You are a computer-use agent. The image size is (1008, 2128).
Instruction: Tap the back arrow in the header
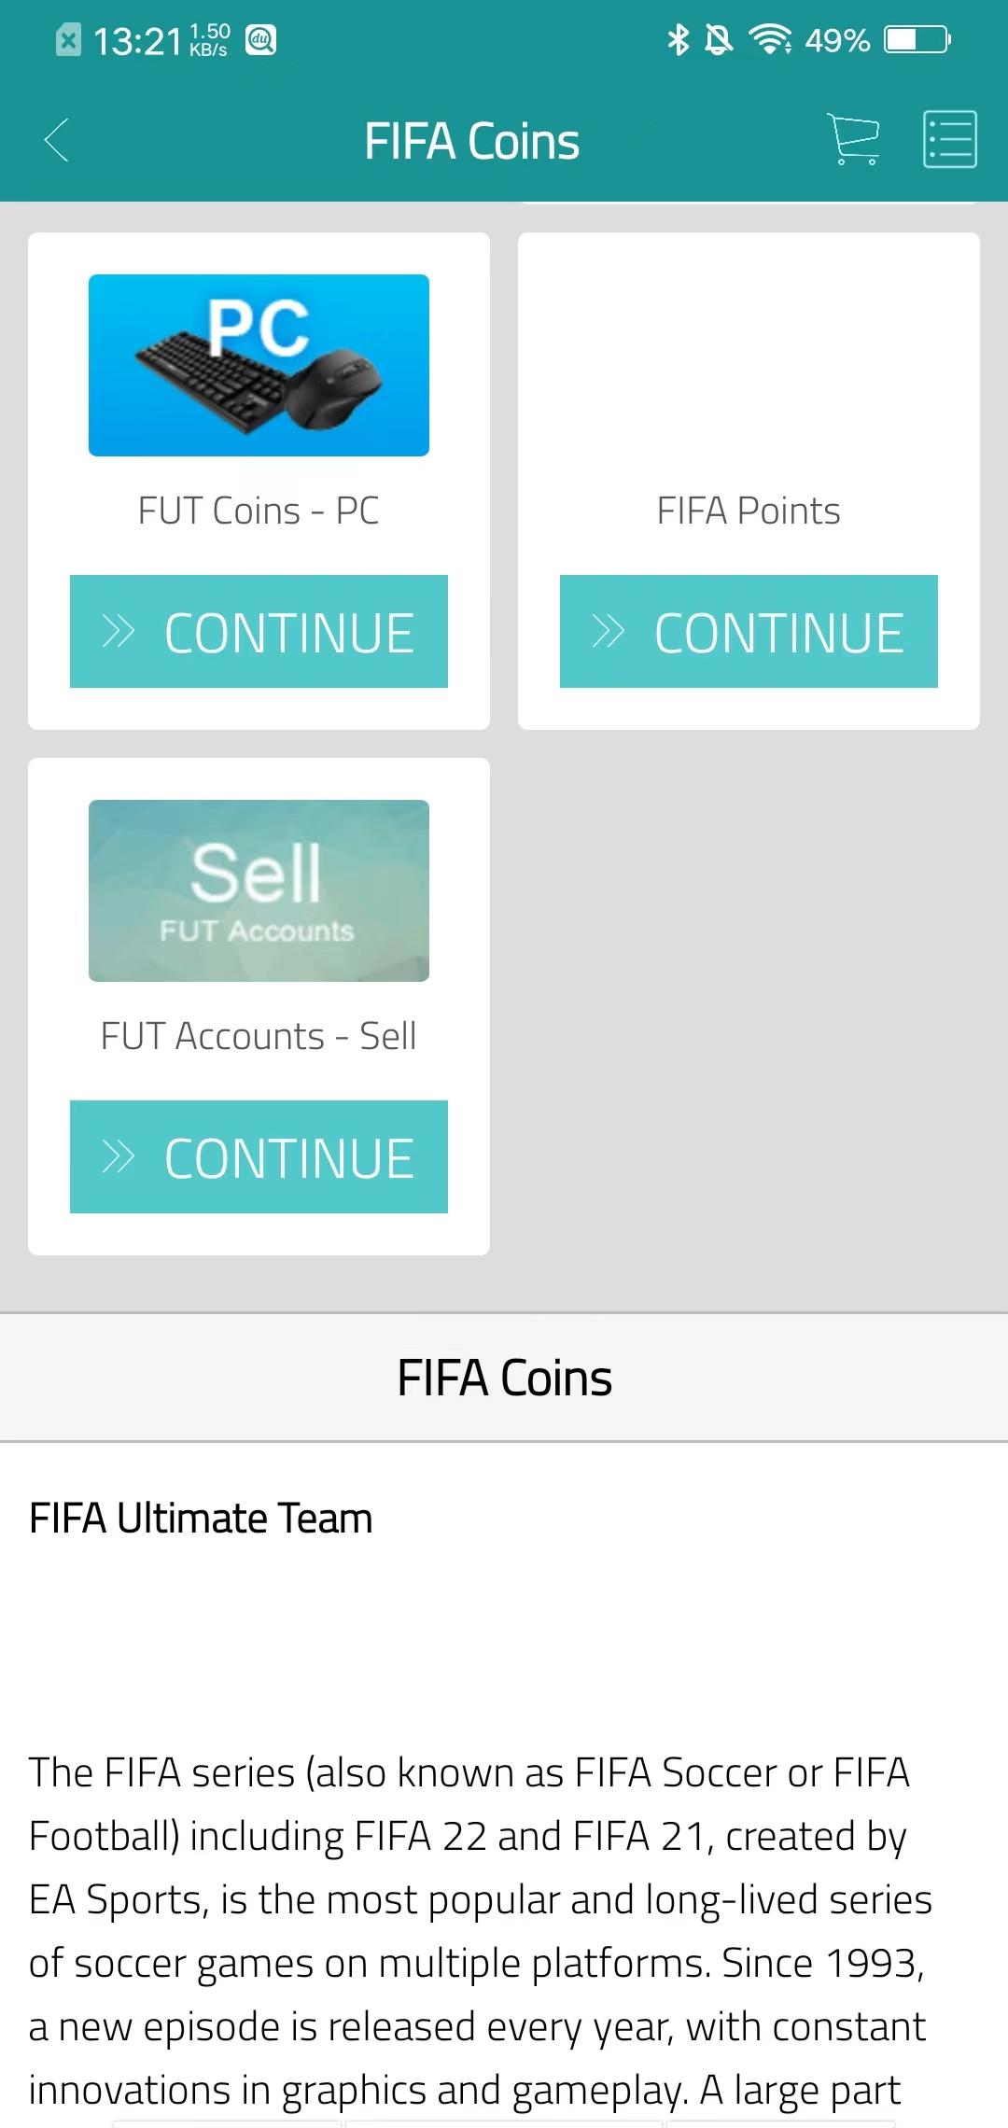pos(56,141)
